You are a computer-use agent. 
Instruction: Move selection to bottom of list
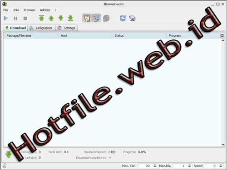coord(70,18)
